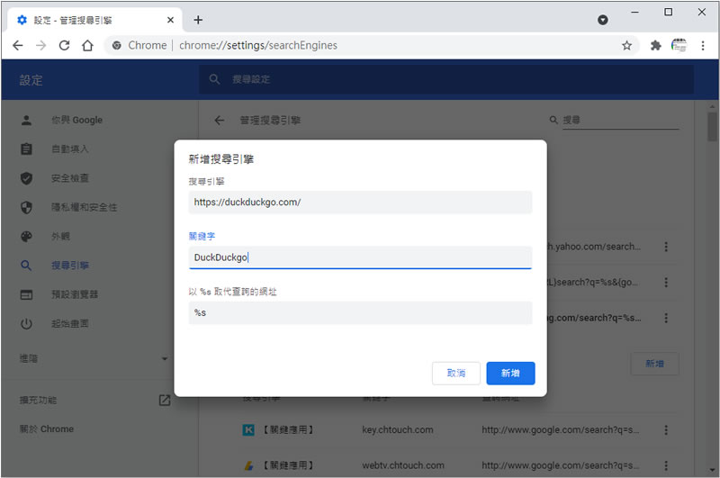Open 擴充功能 external link icon
This screenshot has width=720, height=478.
(x=165, y=401)
